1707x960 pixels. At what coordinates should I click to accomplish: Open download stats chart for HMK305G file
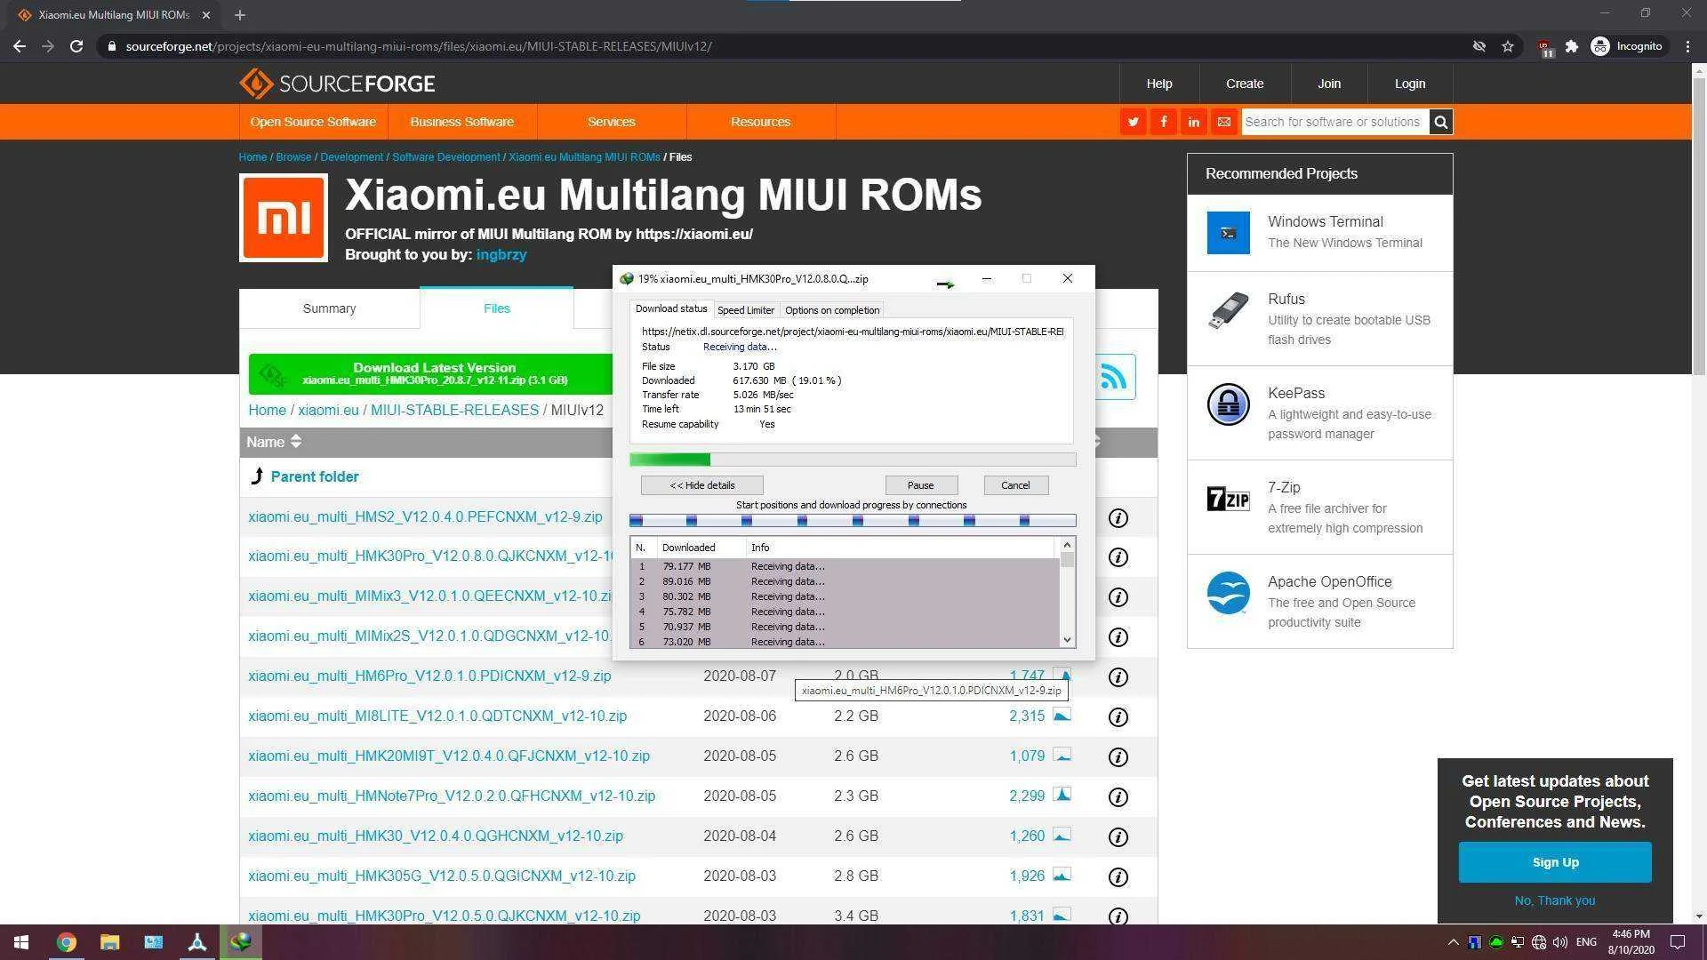[1062, 875]
